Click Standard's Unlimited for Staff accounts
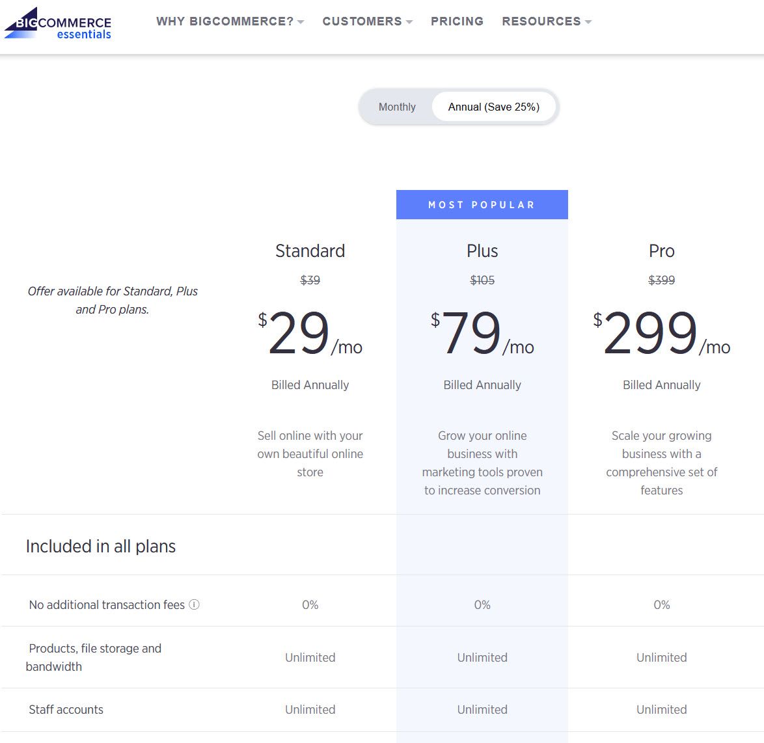The image size is (764, 743). 310,709
